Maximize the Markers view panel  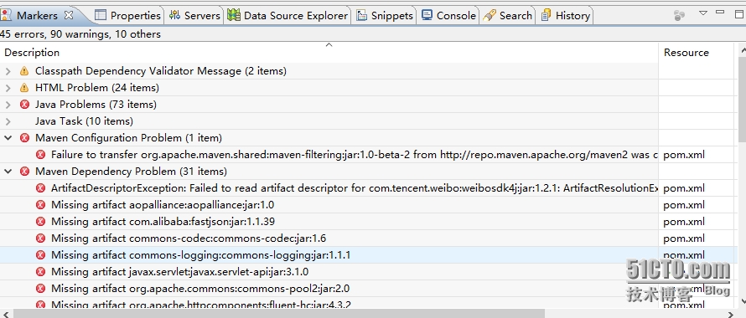738,13
